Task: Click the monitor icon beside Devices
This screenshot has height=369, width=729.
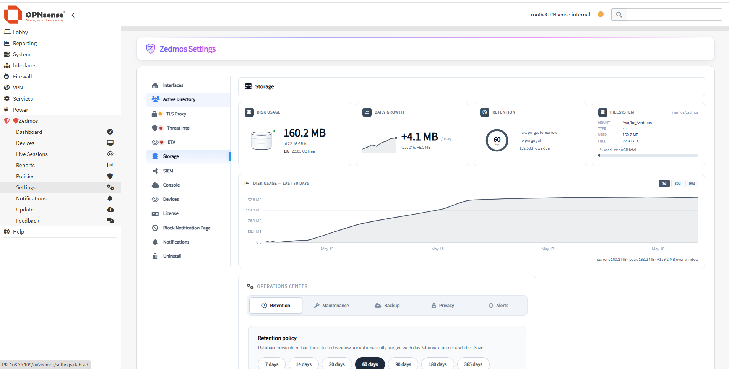Action: (110, 143)
